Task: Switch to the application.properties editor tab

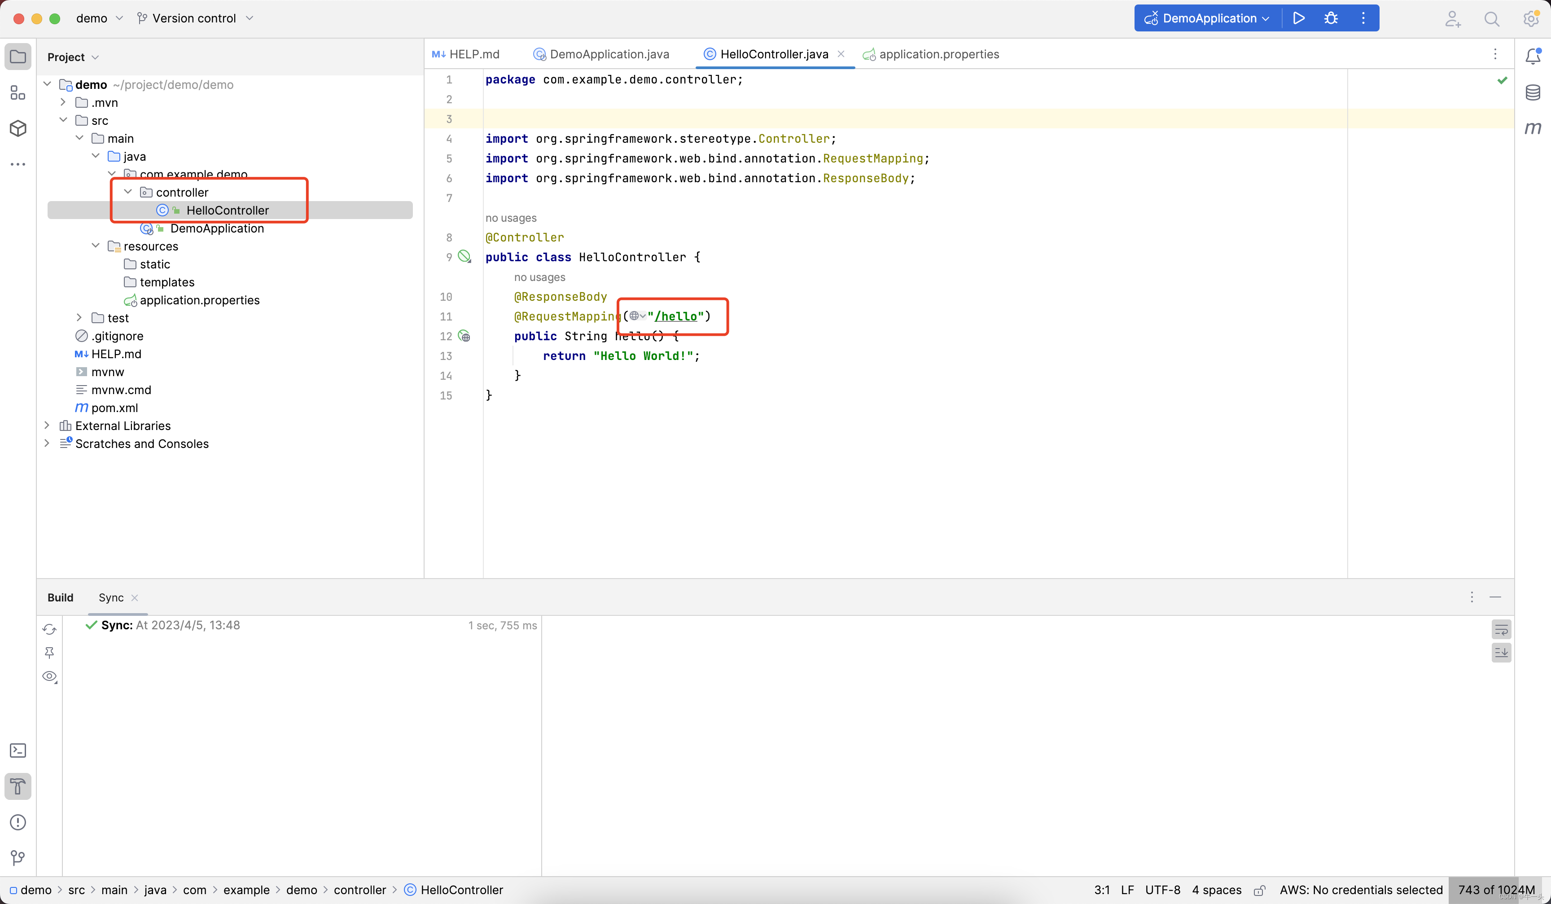Action: (x=938, y=54)
